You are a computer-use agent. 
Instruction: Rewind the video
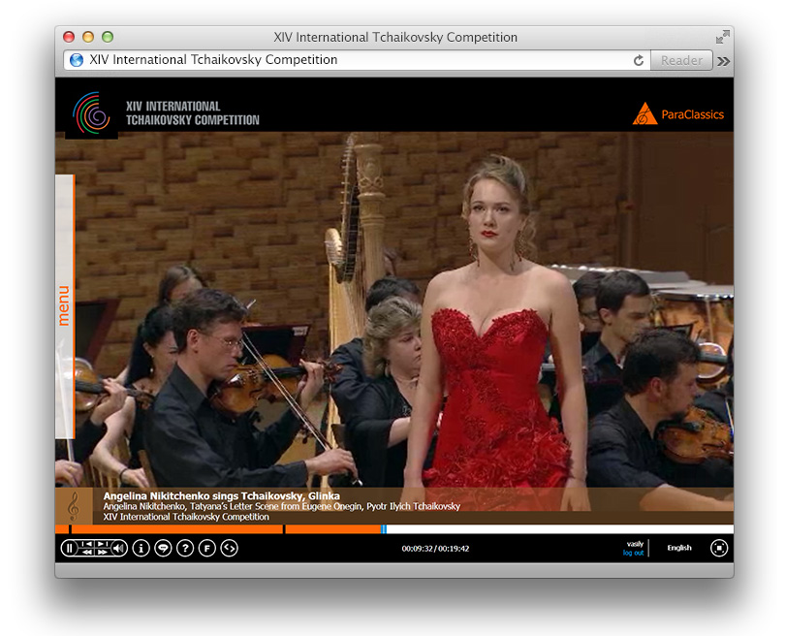click(86, 553)
